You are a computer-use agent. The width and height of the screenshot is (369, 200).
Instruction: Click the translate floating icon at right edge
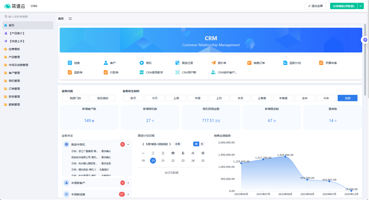365,40
